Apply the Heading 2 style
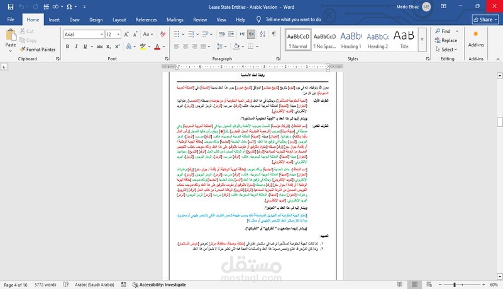503x289 pixels. click(378, 40)
